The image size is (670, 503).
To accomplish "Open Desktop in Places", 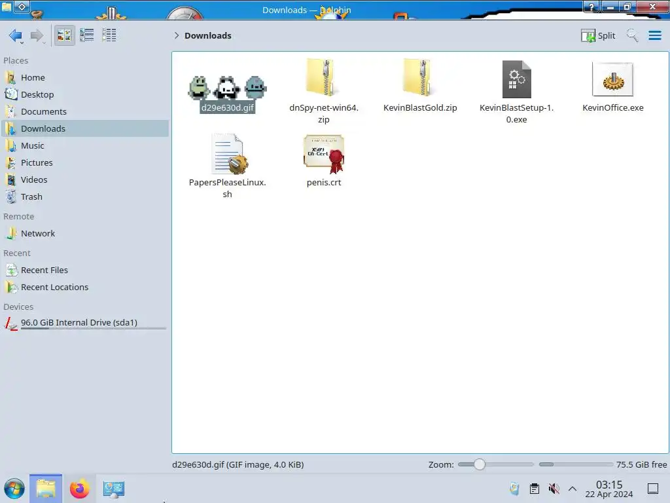I will tap(84, 94).
